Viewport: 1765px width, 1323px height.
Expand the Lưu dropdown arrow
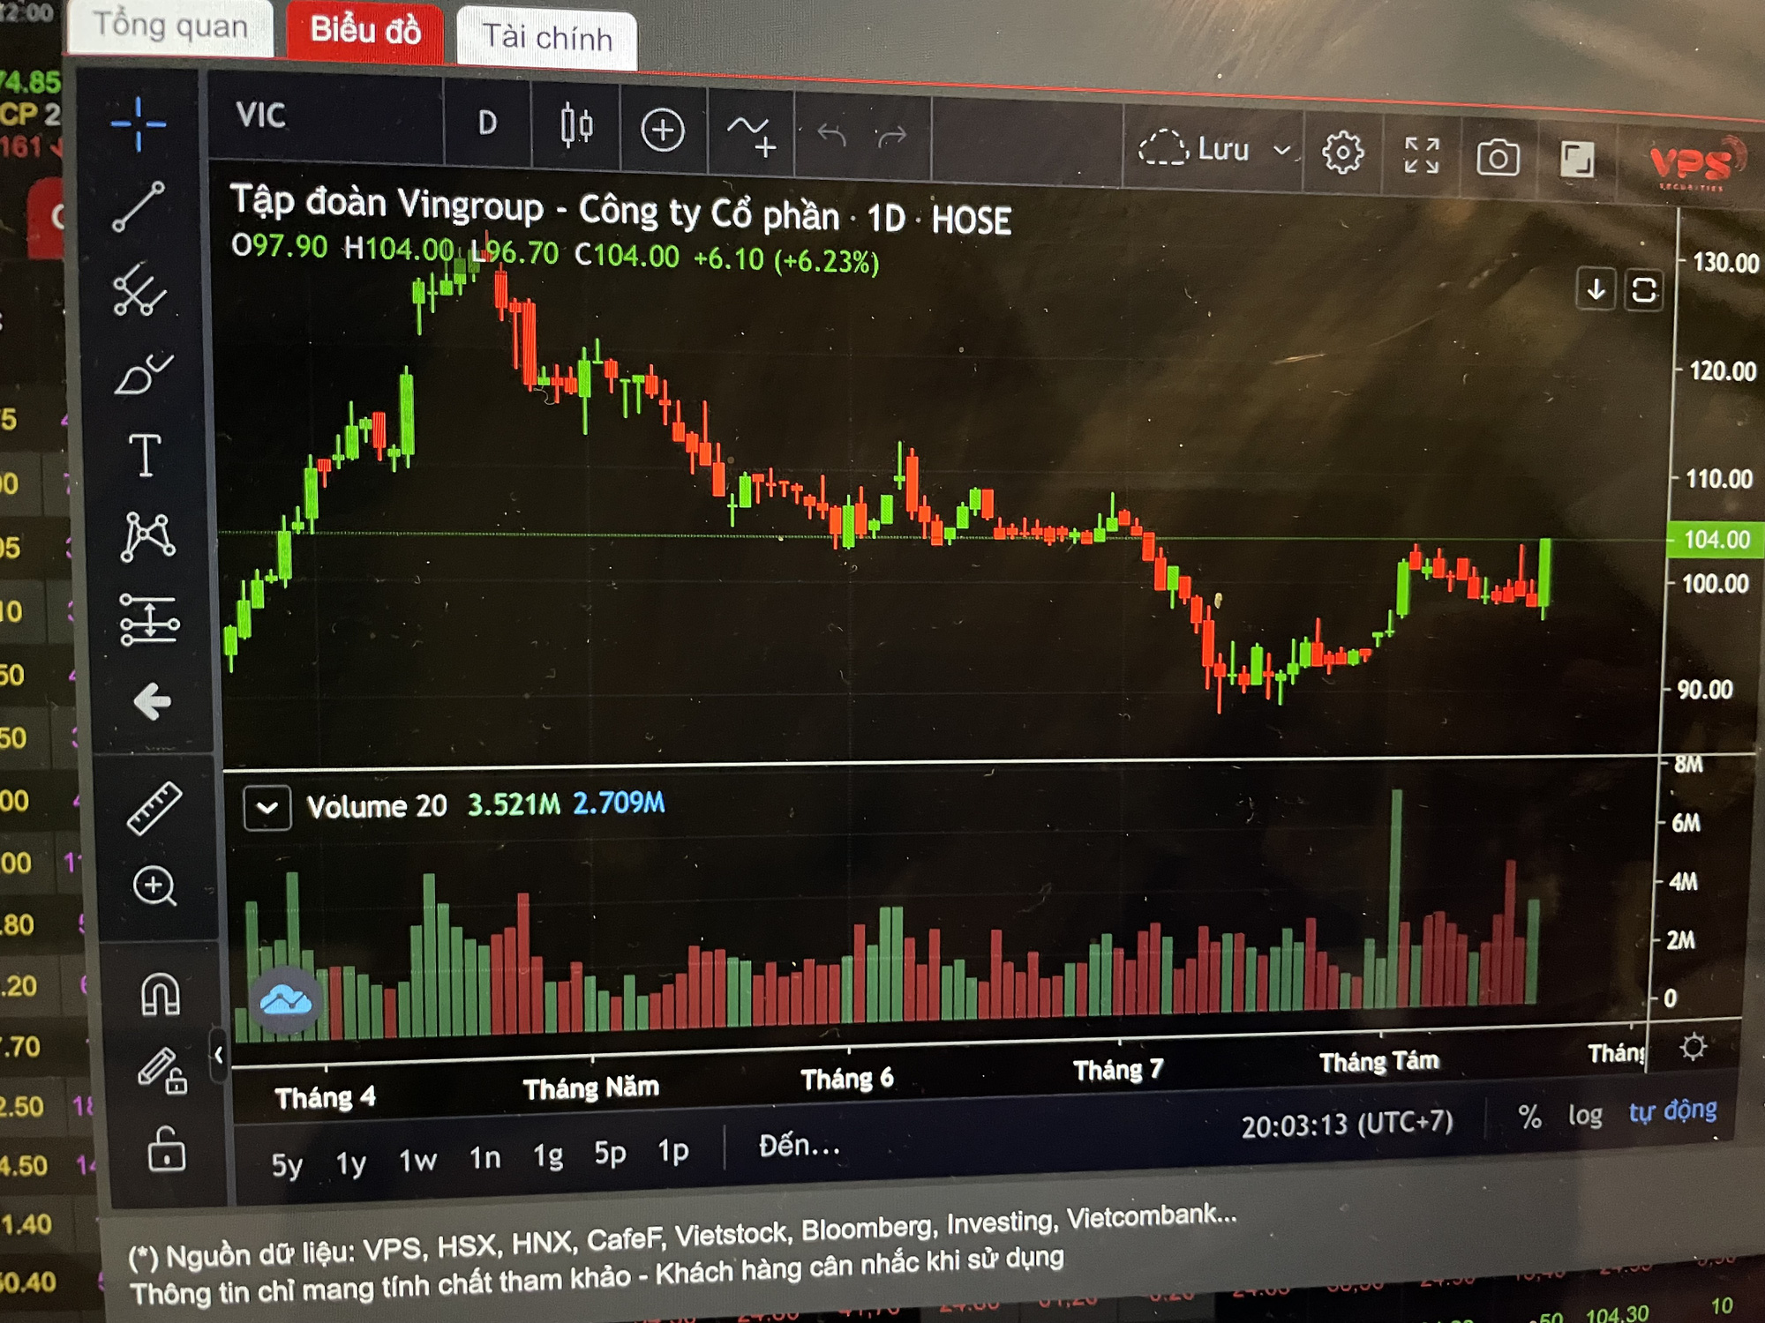pyautogui.click(x=1281, y=151)
